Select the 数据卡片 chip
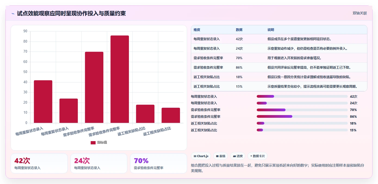The height and width of the screenshot is (184, 378). [257, 156]
